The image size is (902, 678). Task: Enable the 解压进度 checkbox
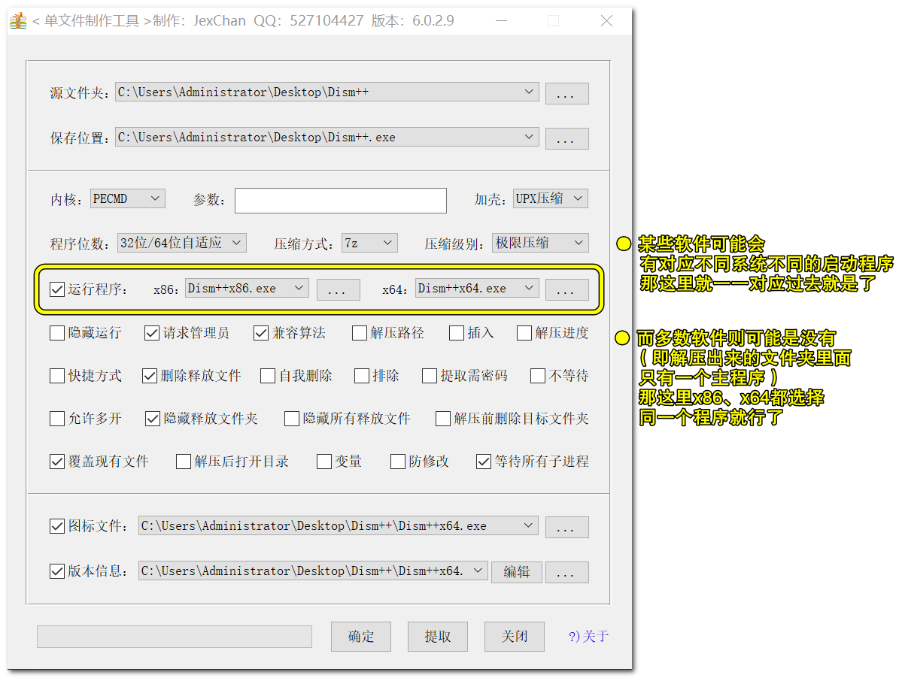click(x=524, y=333)
